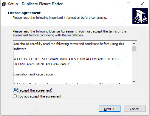
Task: Click the "Evaluation and Registration" line
Action: point(33,74)
